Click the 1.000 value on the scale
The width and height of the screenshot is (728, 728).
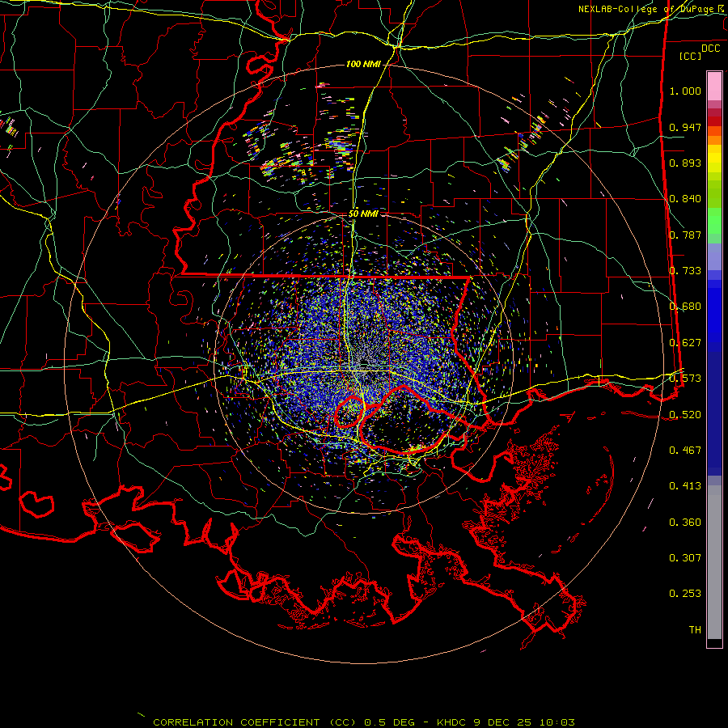pos(685,91)
